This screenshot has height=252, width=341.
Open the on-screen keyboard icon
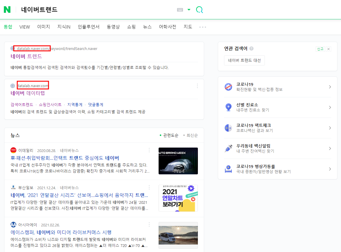pyautogui.click(x=180, y=10)
